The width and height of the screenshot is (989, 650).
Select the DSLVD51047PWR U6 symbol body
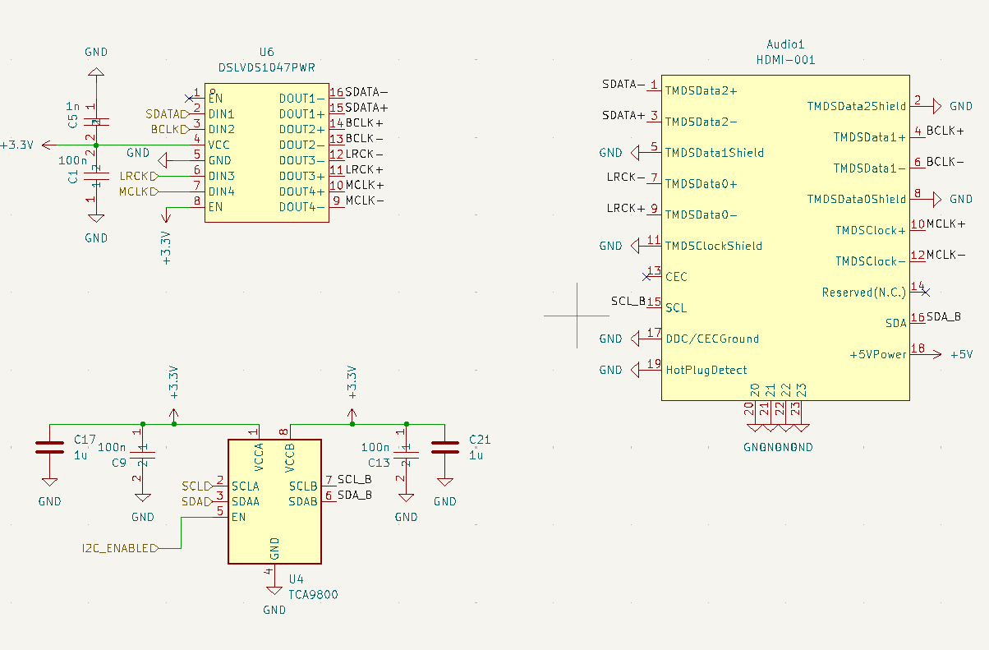click(x=266, y=152)
